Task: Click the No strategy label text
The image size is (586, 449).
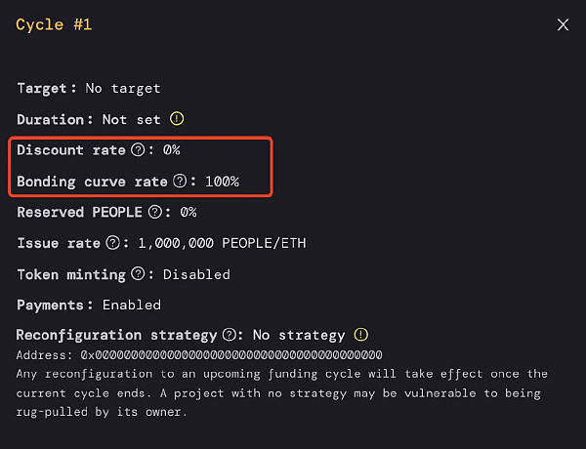Action: tap(299, 335)
